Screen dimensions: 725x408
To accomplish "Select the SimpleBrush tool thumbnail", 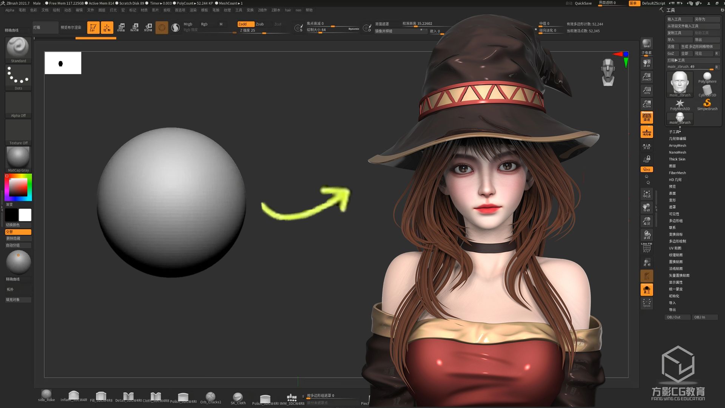I will click(x=707, y=105).
